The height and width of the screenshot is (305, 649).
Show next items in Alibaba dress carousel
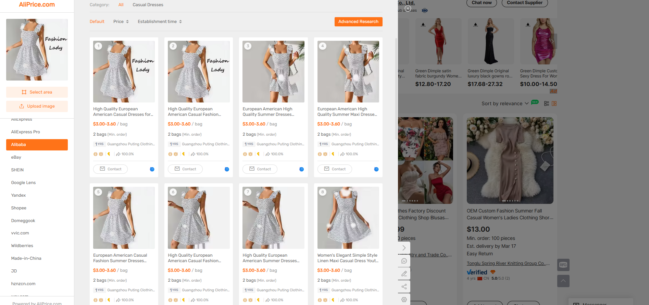(x=552, y=41)
